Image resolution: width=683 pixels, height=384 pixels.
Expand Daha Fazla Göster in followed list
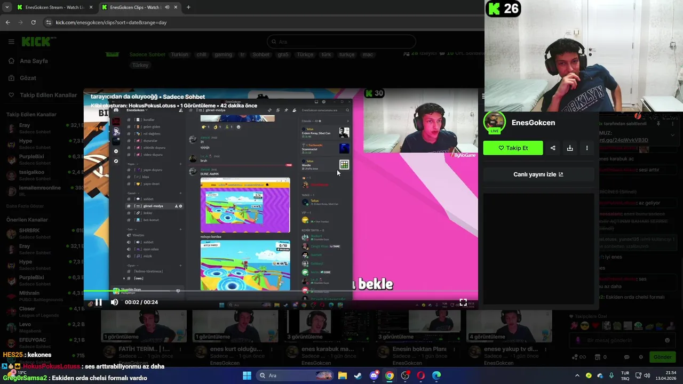click(25, 206)
